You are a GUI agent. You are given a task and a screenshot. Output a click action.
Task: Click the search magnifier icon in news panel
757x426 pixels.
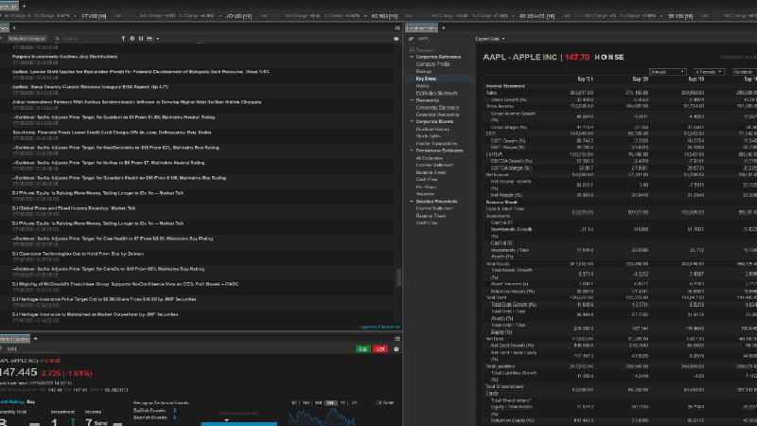[58, 39]
